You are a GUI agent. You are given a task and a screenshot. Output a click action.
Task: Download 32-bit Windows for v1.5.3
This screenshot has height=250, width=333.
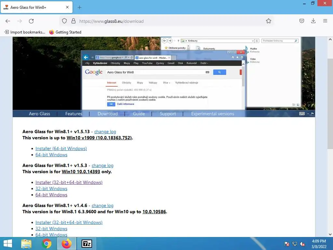pos(51,188)
